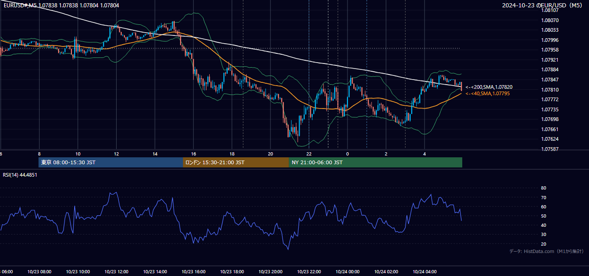Viewport: 589px width, 276px height.
Task: Click price axis value 1.07921
Action: pos(550,60)
